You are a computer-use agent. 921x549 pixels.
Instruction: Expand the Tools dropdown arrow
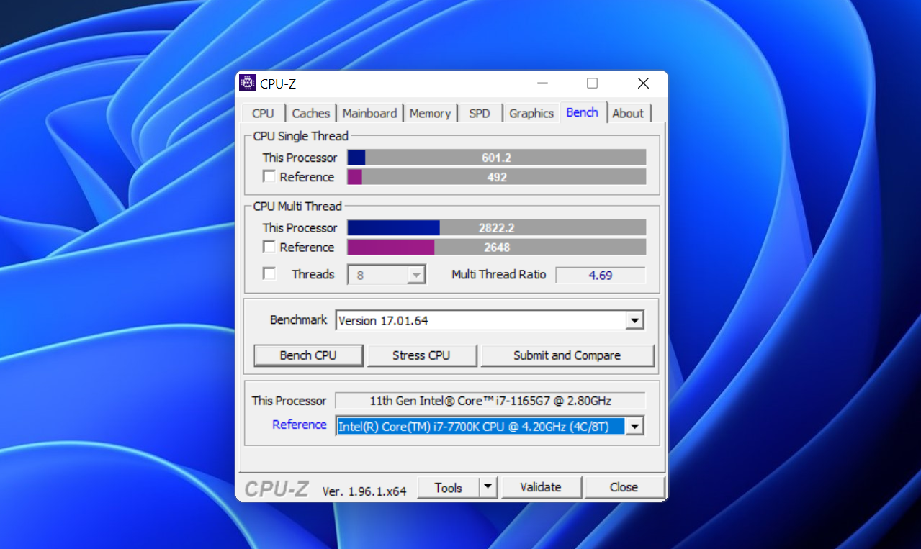coord(488,487)
